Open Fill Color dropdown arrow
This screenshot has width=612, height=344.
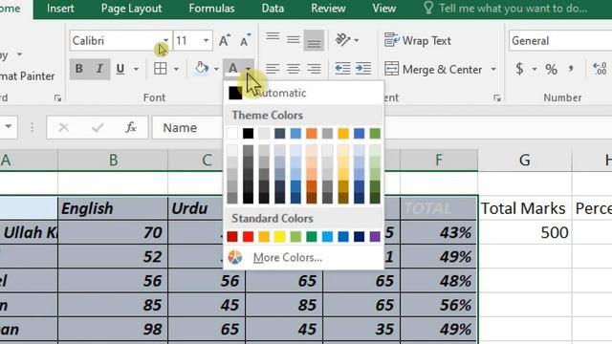(216, 69)
